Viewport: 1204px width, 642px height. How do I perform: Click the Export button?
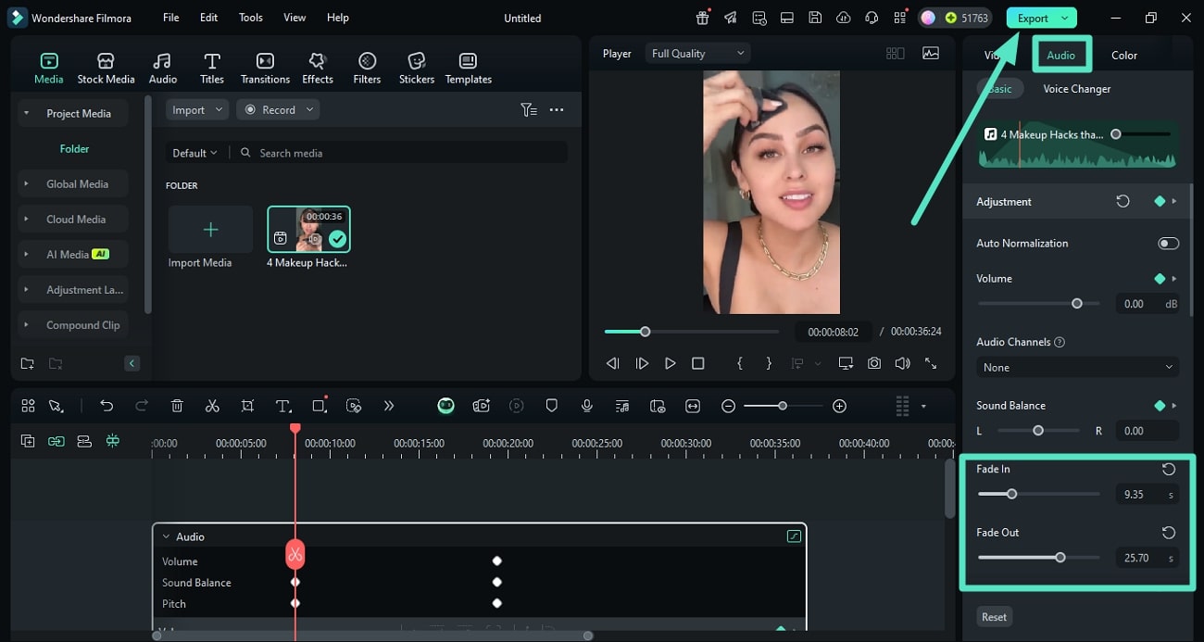click(x=1033, y=18)
